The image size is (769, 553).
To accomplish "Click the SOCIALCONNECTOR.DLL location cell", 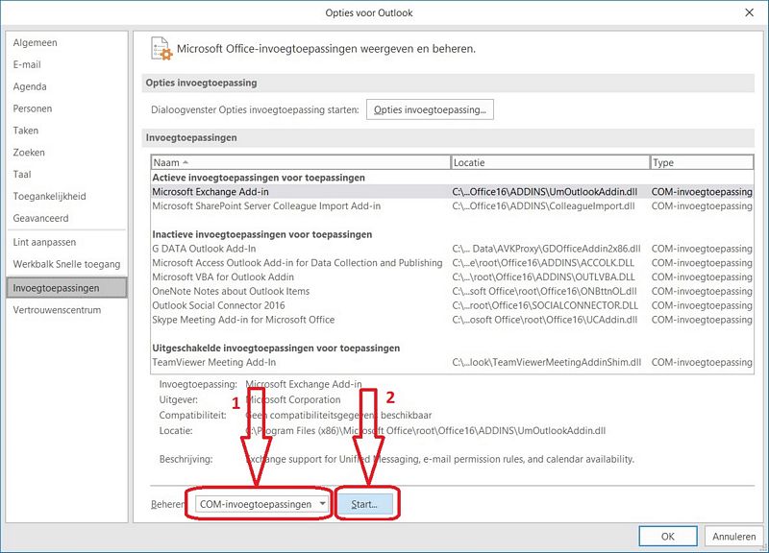I will click(x=545, y=305).
